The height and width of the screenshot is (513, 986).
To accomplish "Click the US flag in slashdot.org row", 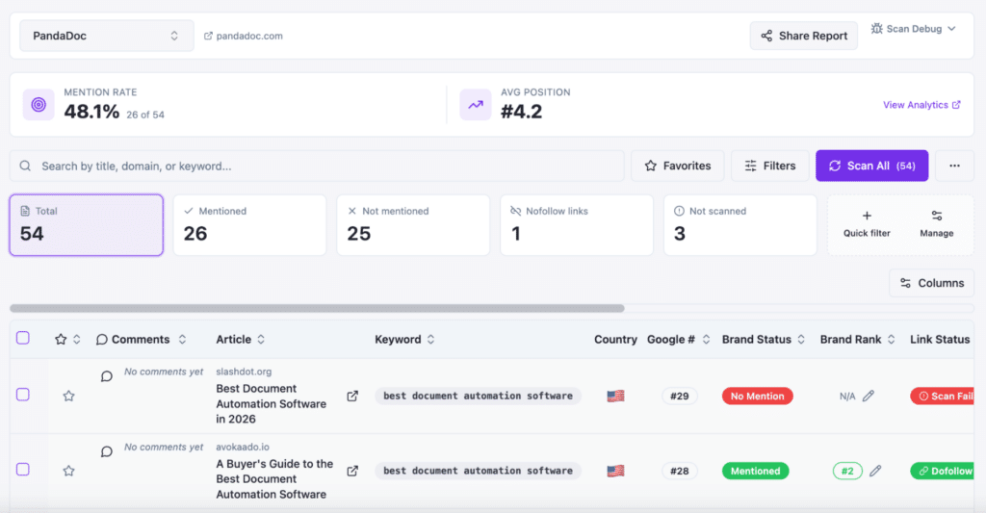I will point(615,397).
